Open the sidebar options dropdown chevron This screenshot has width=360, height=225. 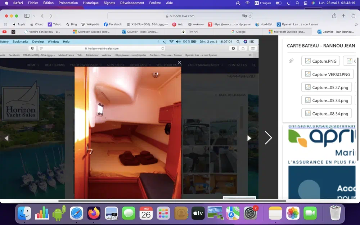(34, 16)
